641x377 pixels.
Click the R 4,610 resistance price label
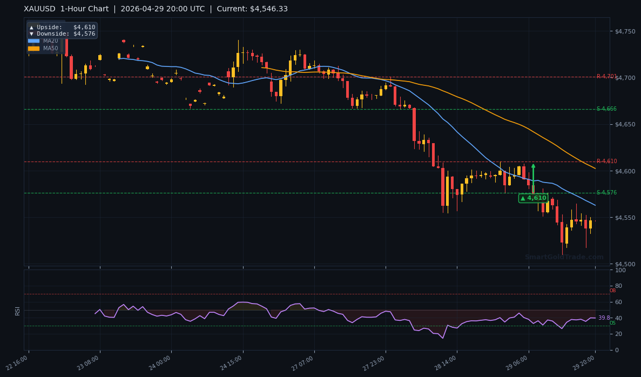[x=606, y=160]
